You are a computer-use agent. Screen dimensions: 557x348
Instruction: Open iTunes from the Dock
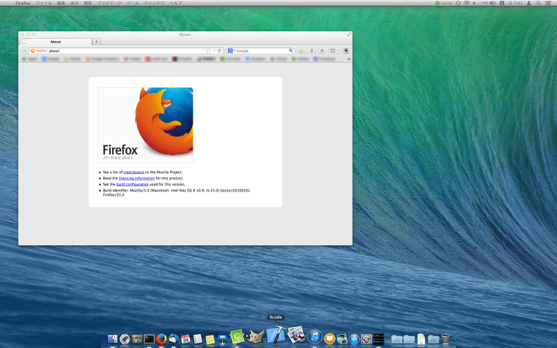(x=315, y=337)
